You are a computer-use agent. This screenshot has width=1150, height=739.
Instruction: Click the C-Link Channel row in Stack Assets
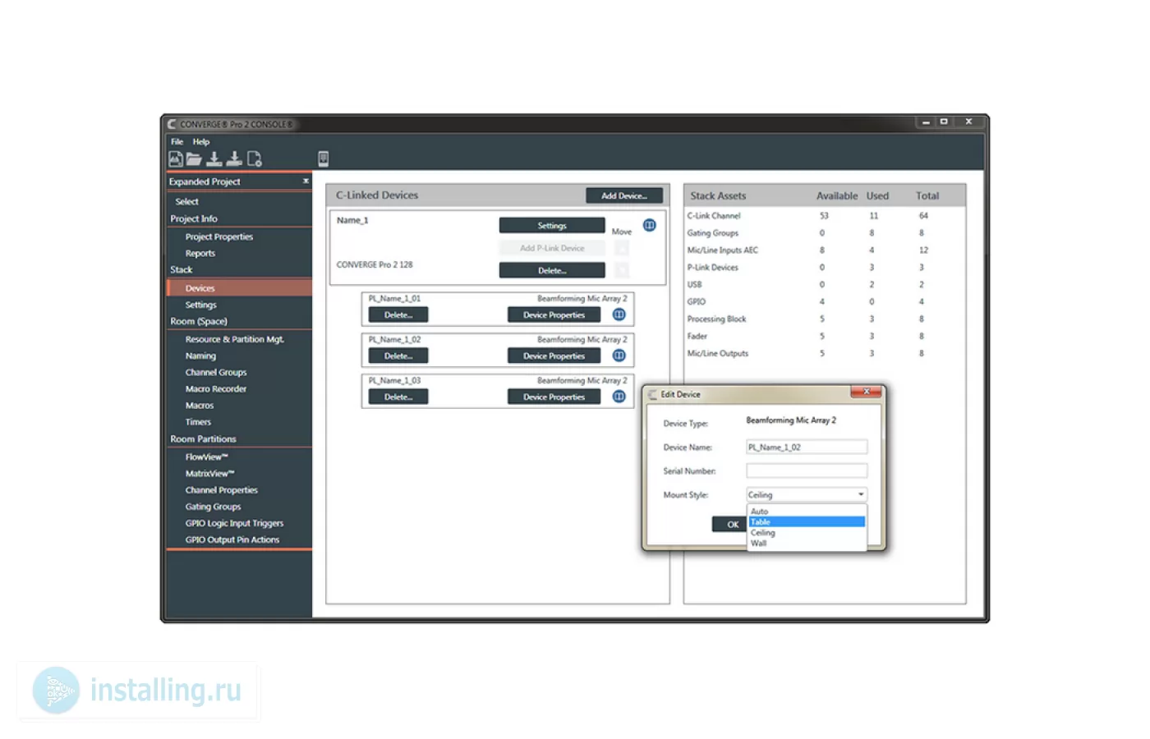tap(825, 216)
